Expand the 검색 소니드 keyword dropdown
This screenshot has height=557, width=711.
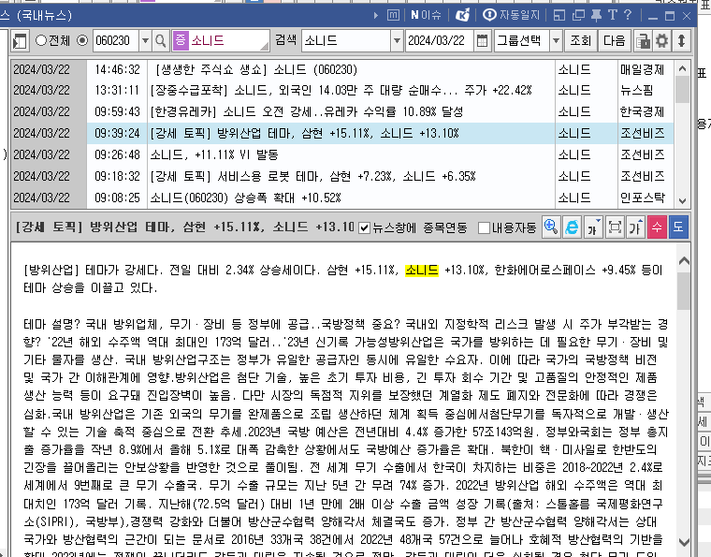pyautogui.click(x=397, y=41)
